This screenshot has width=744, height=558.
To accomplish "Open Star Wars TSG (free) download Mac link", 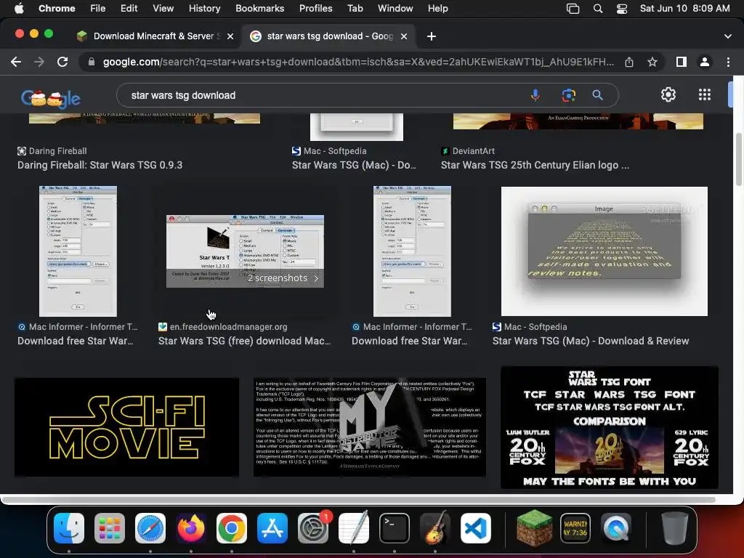I will click(x=244, y=341).
